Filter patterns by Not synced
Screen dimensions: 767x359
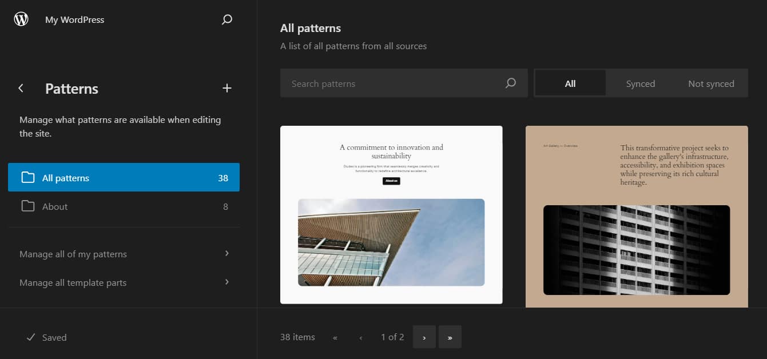pyautogui.click(x=711, y=83)
